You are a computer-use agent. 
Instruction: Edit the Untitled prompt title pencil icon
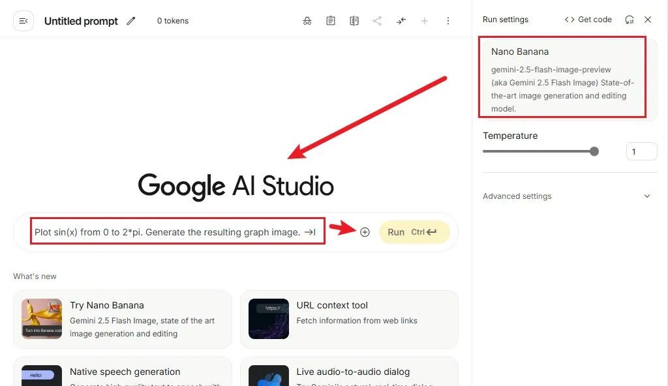point(130,21)
